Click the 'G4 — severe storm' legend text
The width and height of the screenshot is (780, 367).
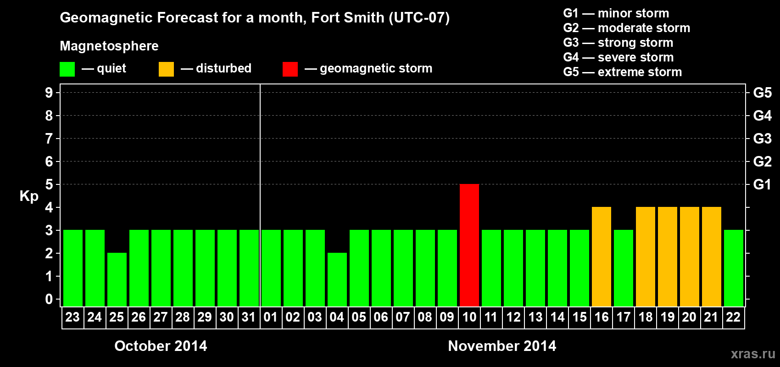point(618,57)
